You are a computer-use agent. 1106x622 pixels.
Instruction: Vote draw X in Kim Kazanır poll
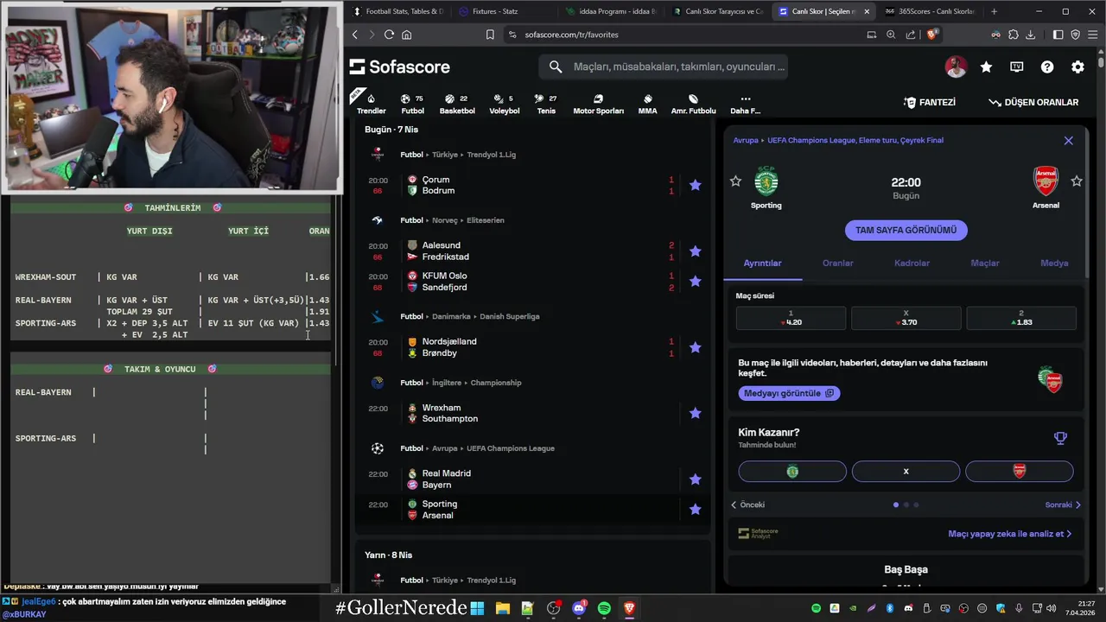pos(906,472)
